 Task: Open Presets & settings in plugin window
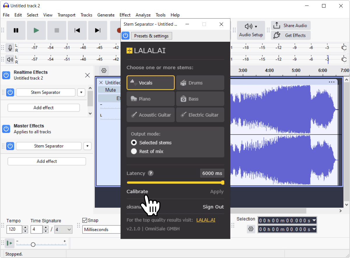coord(151,36)
